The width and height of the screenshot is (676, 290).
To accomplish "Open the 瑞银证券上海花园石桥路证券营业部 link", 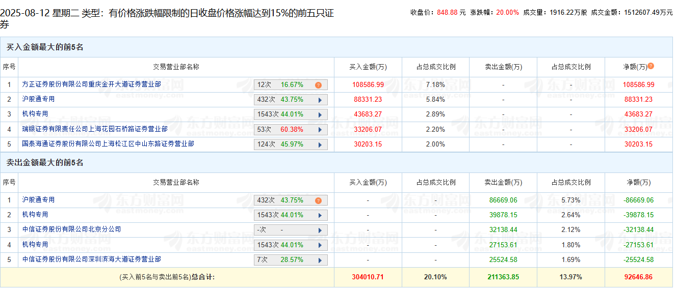I will 95,129.
